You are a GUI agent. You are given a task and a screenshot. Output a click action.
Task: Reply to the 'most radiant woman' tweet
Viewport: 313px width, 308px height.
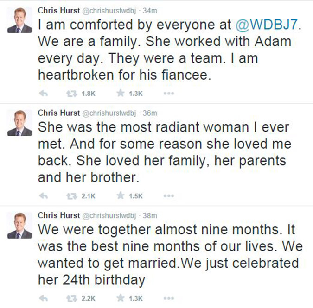[x=45, y=196]
